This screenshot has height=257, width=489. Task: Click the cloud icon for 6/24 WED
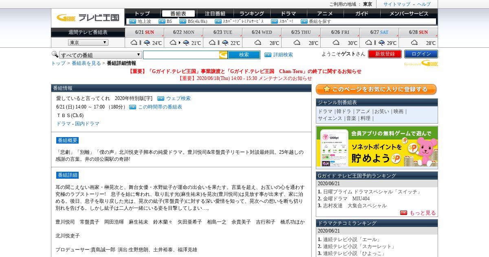click(x=258, y=42)
